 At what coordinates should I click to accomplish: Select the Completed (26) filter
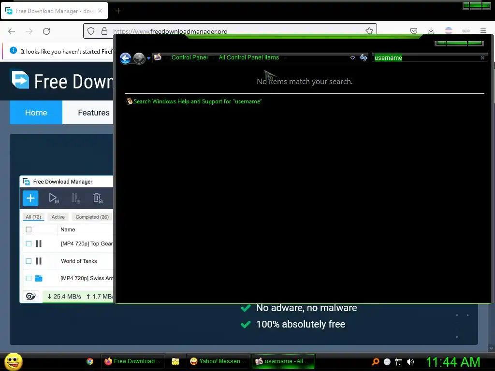tap(92, 217)
